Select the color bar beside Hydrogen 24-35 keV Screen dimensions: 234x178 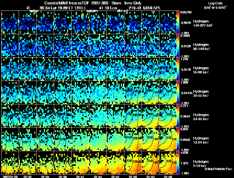tap(178, 116)
